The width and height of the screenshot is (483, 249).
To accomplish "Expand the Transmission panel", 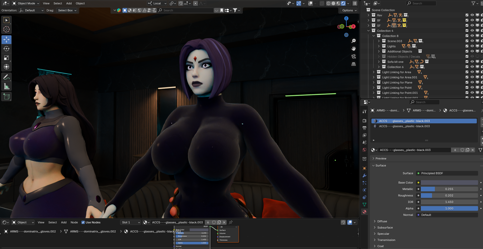I will 386,240.
